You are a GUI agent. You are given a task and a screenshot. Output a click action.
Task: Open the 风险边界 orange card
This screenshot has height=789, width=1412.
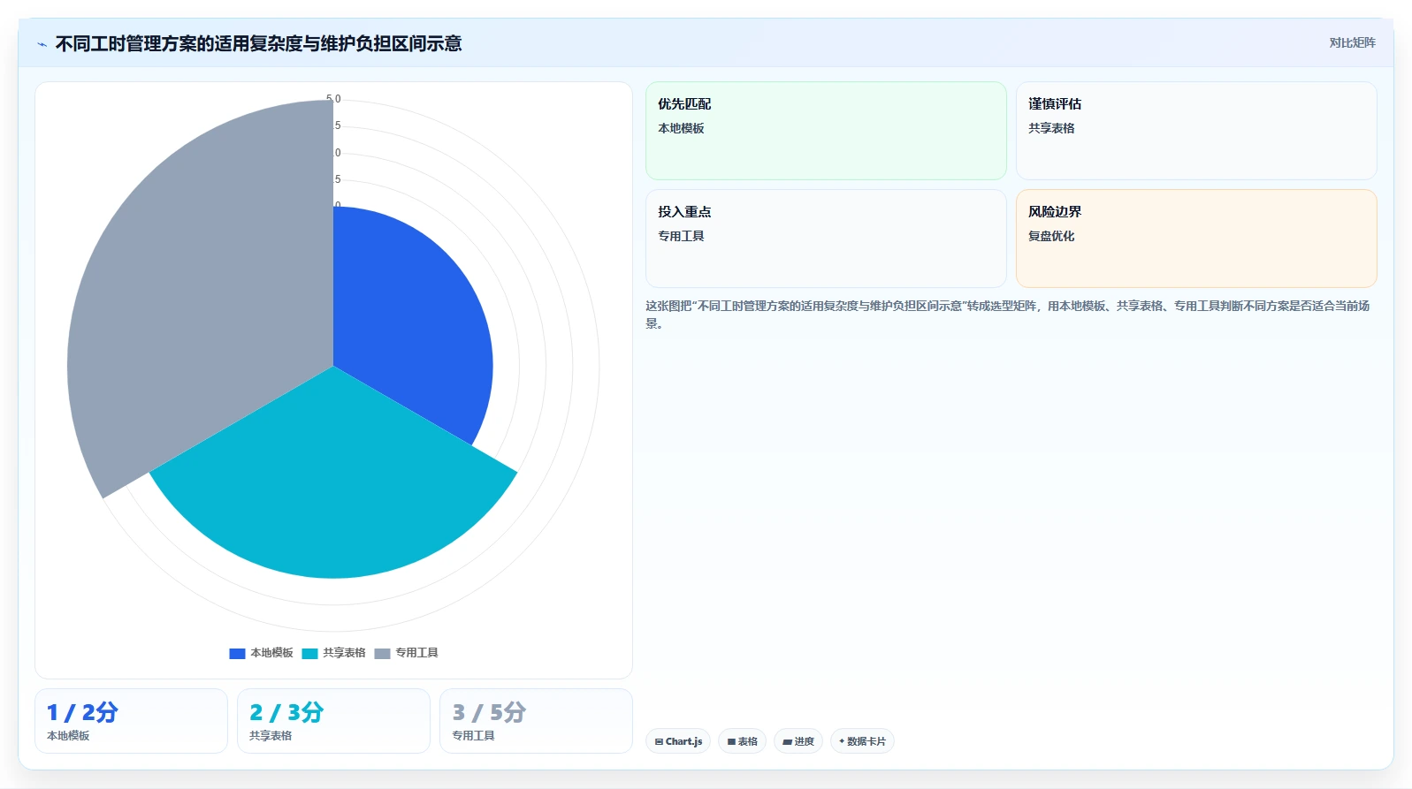coord(1196,239)
